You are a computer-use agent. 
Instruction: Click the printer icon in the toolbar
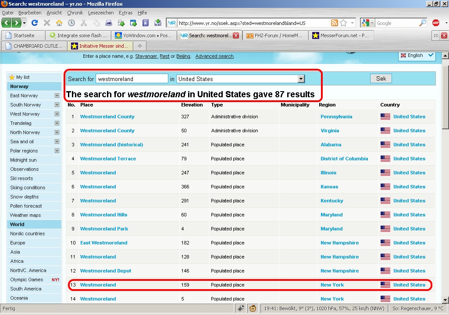click(x=108, y=23)
